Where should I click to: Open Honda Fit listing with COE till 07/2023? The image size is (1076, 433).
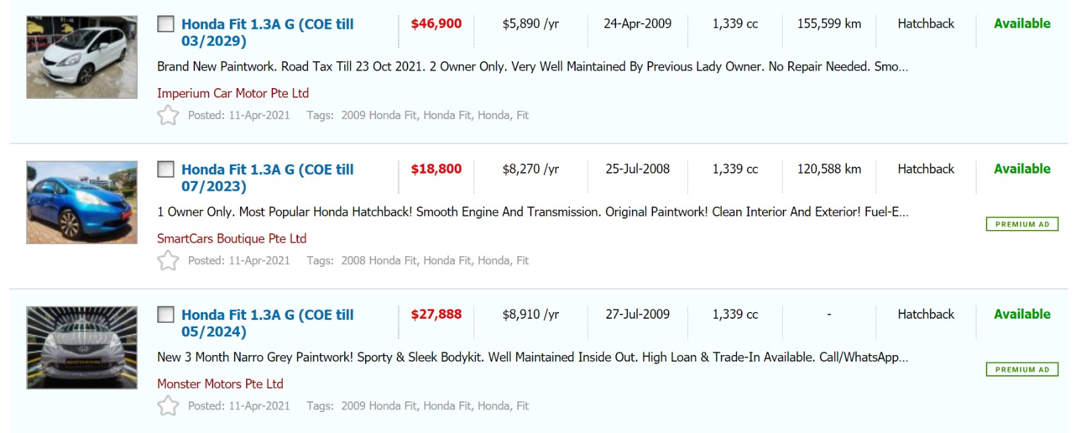267,178
